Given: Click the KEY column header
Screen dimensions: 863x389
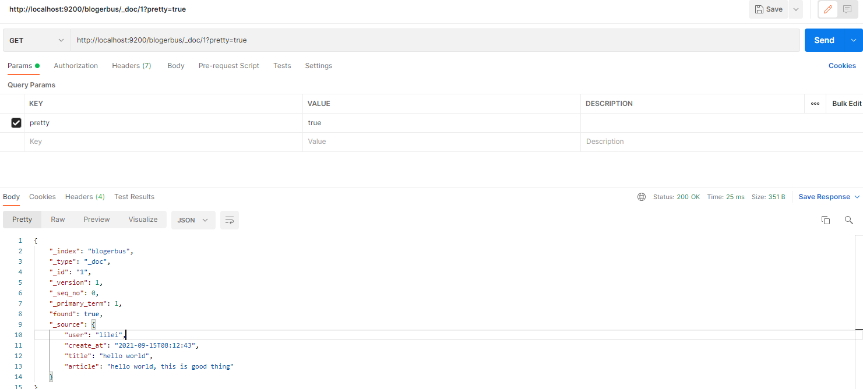Looking at the screenshot, I should pyautogui.click(x=36, y=104).
